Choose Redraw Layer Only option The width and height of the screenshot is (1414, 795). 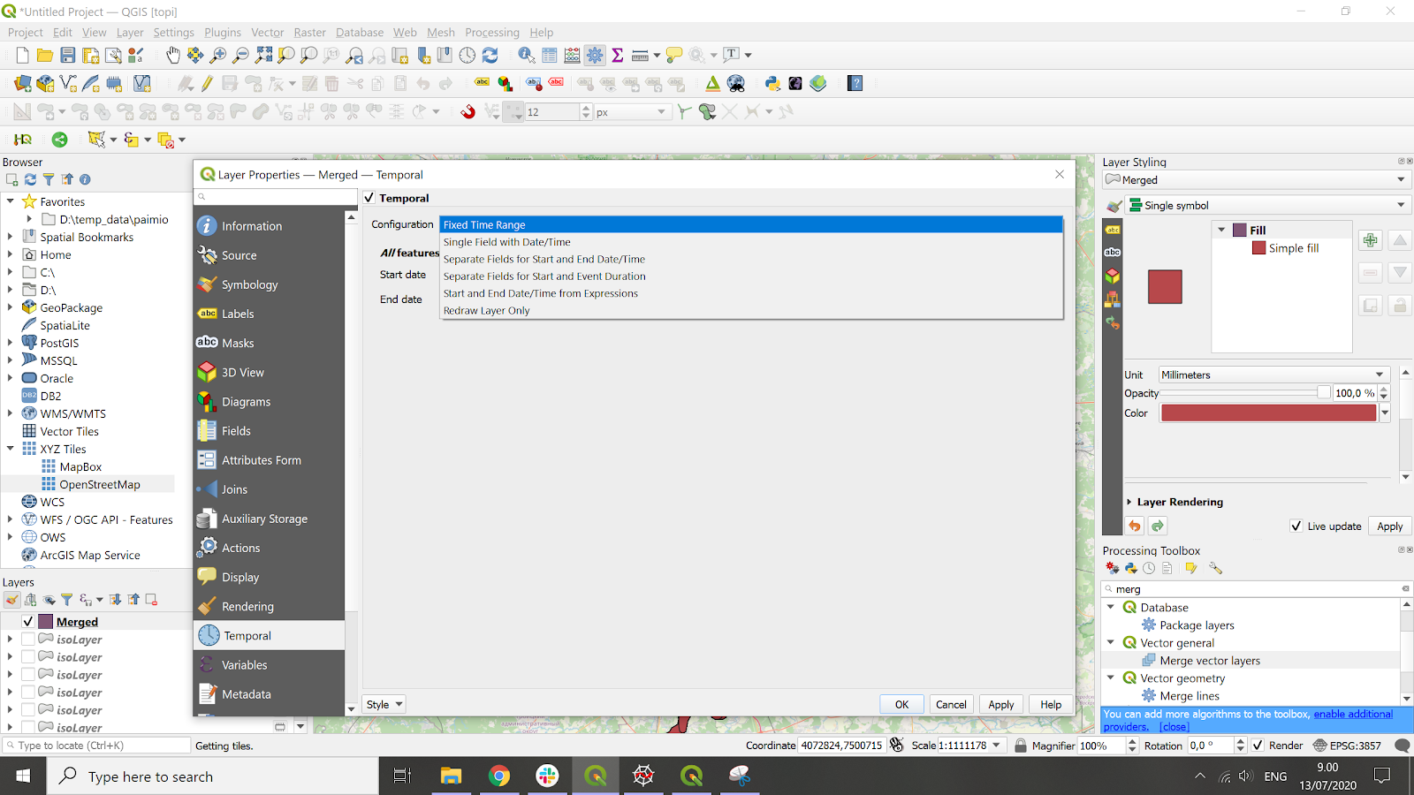[x=751, y=311]
